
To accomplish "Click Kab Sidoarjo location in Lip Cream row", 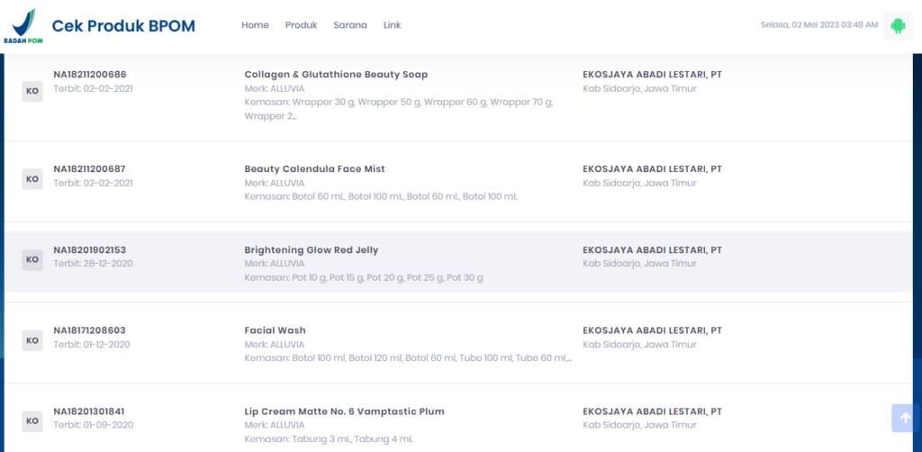I will click(x=639, y=425).
